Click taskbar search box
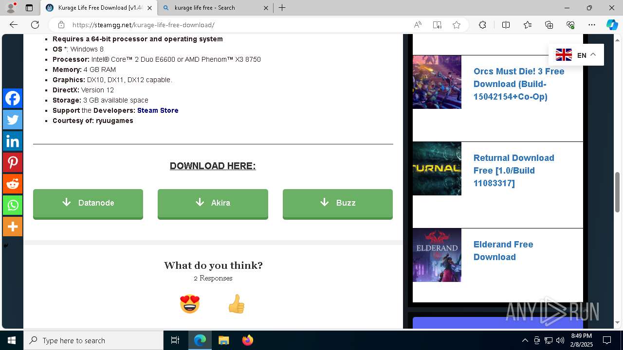The height and width of the screenshot is (350, 623). tap(93, 340)
